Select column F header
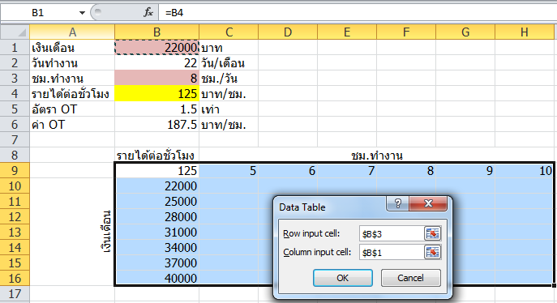 click(x=406, y=32)
